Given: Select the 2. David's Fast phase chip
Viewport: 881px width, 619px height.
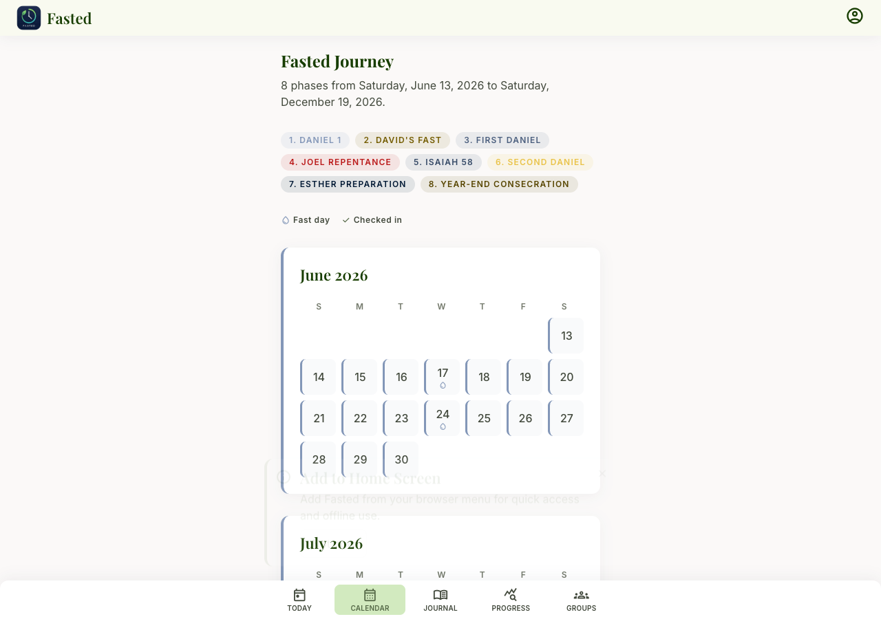Looking at the screenshot, I should tap(403, 140).
